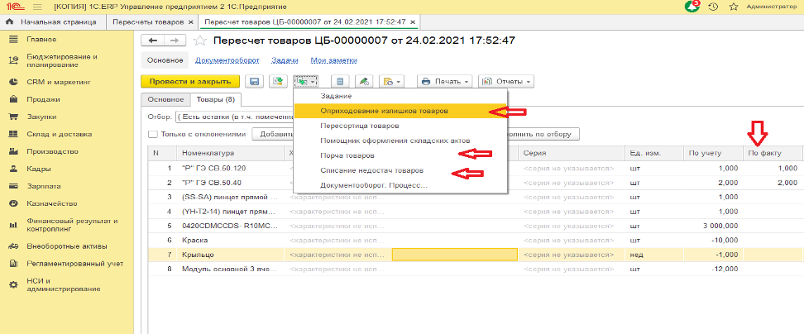This screenshot has height=334, width=804.
Task: Click the highlighted cell in Крыльцо row
Action: click(454, 255)
